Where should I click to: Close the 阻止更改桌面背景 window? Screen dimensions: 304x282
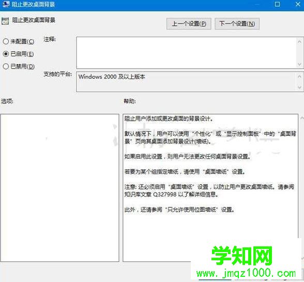pos(298,4)
